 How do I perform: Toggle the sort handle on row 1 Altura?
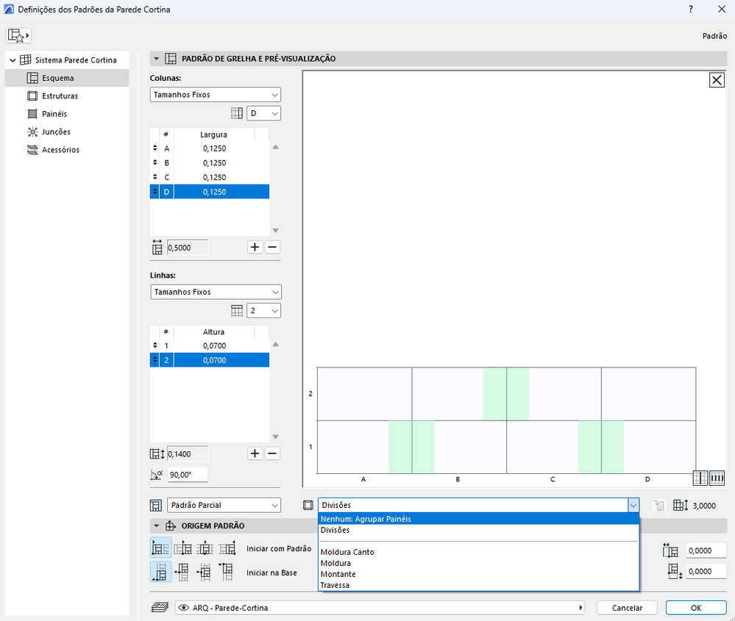pyautogui.click(x=155, y=345)
